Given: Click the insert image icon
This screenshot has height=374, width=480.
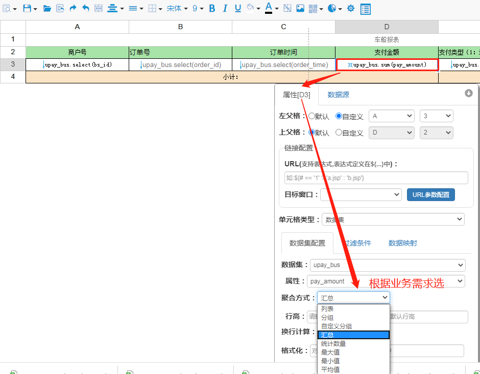Looking at the screenshot, I should 300,8.
